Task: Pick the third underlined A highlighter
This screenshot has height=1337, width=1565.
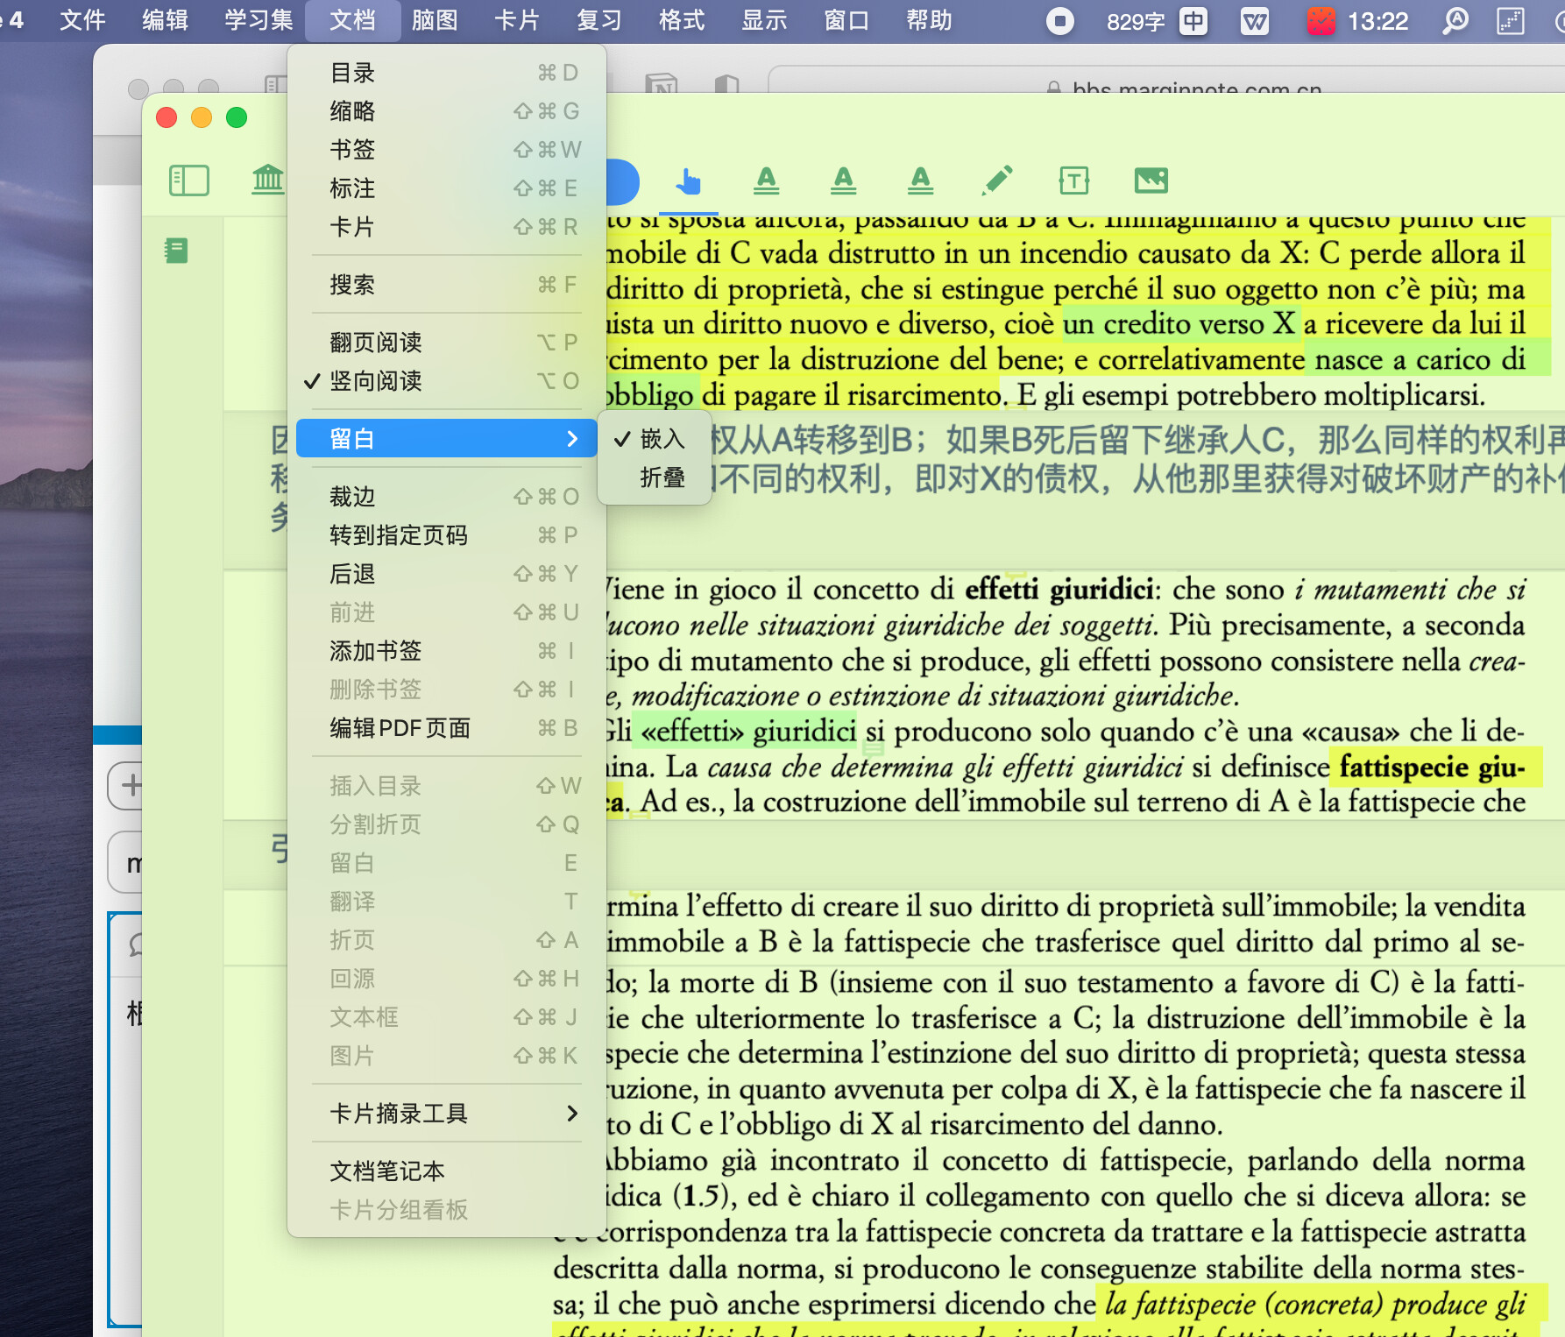Action: 921,180
